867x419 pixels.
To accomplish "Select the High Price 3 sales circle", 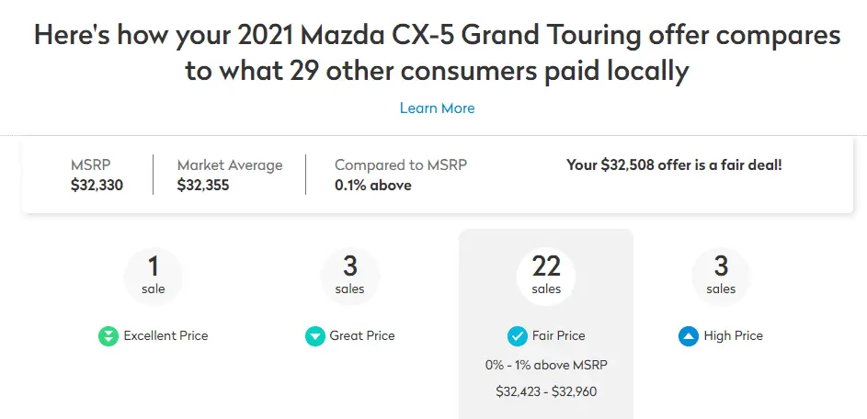I will pyautogui.click(x=721, y=274).
